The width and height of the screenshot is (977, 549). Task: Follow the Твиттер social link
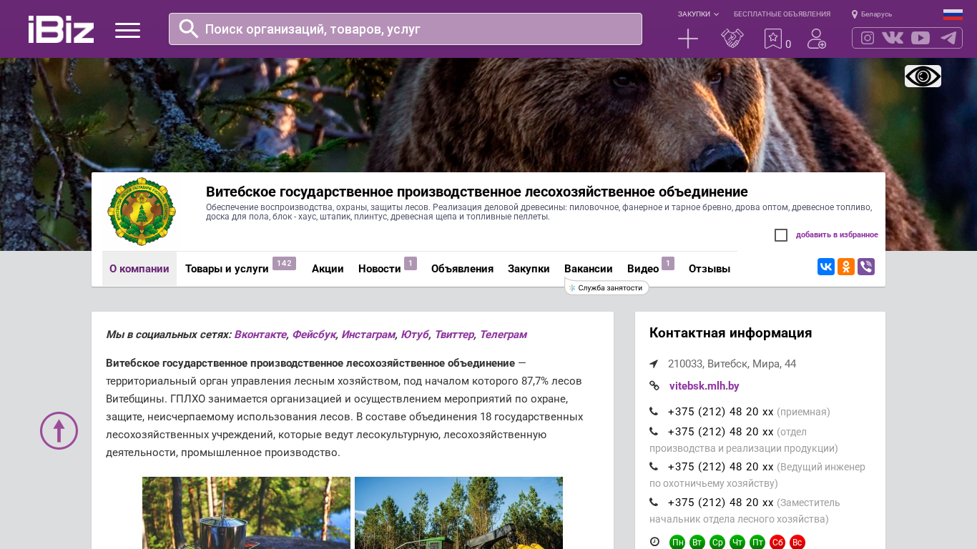point(454,335)
